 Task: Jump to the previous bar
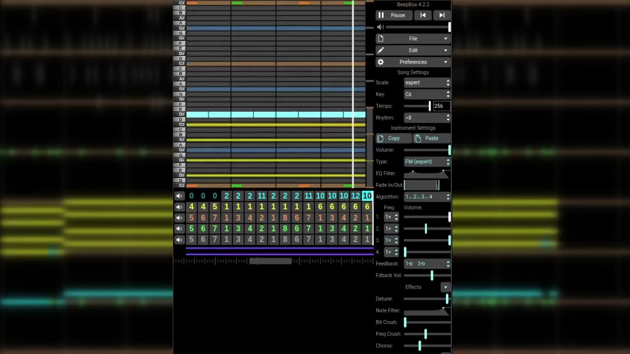[423, 15]
